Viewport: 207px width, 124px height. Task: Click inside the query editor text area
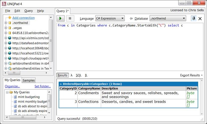[x=130, y=47]
